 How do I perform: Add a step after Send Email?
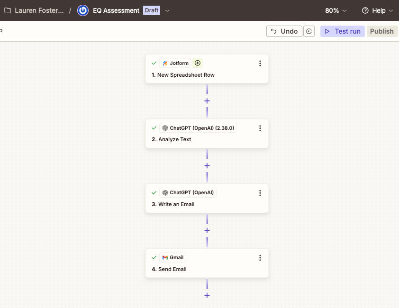tap(207, 295)
